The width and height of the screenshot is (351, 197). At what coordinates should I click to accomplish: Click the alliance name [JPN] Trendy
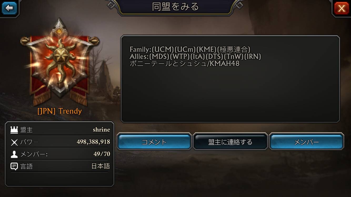59,111
